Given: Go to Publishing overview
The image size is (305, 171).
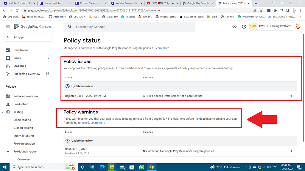Looking at the screenshot, I should click(x=27, y=74).
